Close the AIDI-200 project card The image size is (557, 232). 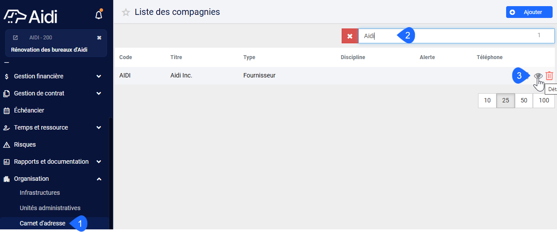click(x=99, y=38)
